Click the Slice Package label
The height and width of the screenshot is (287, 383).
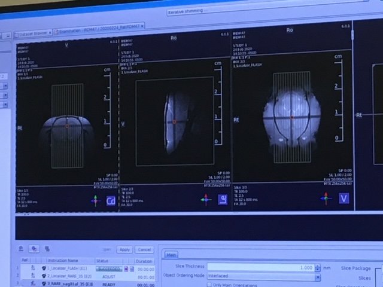point(356,268)
